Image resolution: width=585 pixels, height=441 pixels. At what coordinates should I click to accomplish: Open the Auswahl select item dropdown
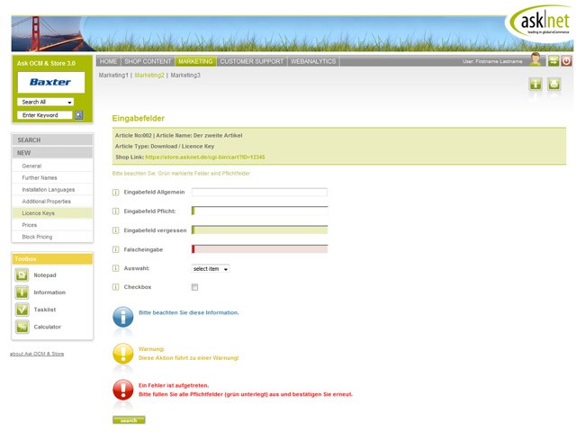211,268
